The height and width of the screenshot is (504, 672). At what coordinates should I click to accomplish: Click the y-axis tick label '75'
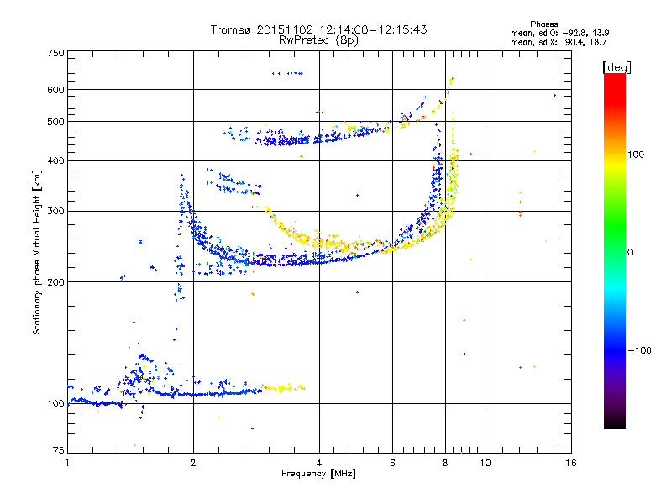58,450
